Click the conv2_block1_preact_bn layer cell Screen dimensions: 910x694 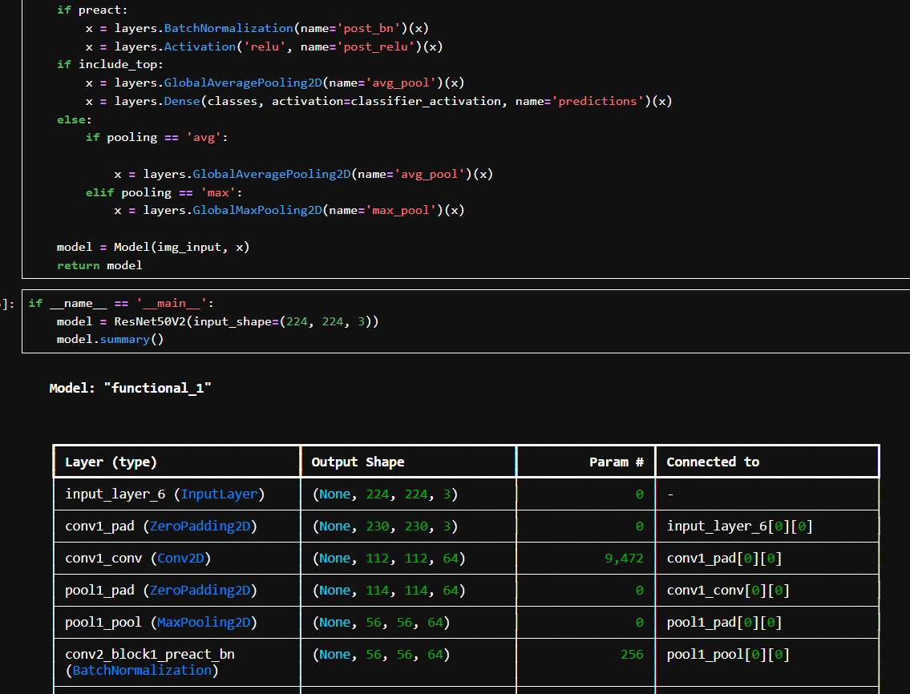177,662
